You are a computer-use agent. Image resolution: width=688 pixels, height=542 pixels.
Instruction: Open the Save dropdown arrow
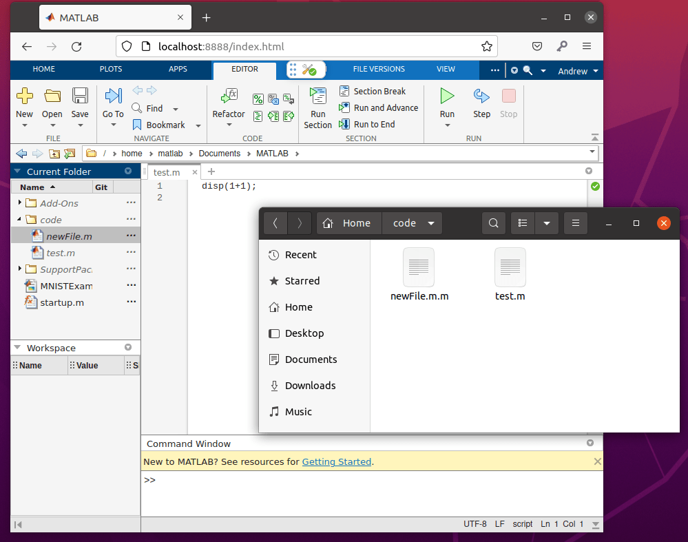(81, 125)
